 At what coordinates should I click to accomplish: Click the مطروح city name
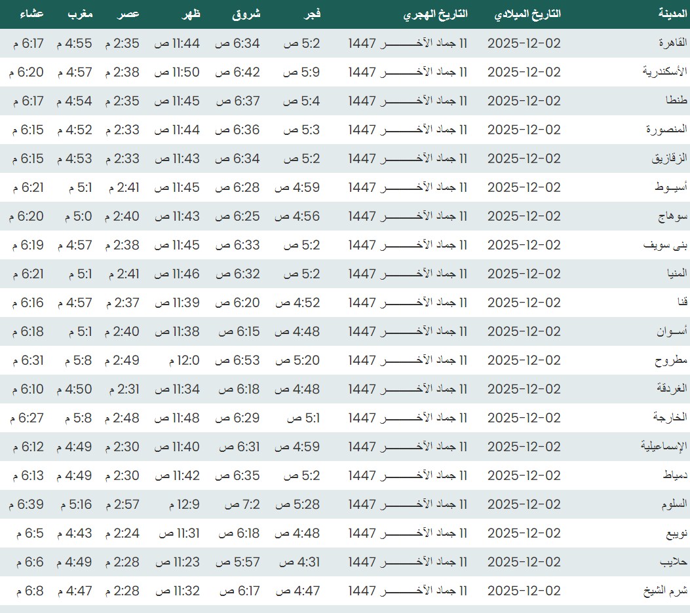tap(671, 360)
